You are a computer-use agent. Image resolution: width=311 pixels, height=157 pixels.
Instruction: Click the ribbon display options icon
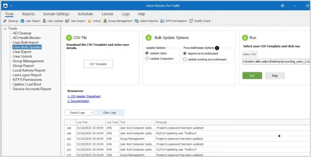pos(282,6)
